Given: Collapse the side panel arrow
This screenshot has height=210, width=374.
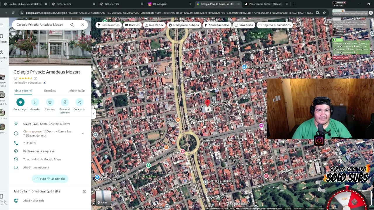Looking at the screenshot, I should click(93, 114).
